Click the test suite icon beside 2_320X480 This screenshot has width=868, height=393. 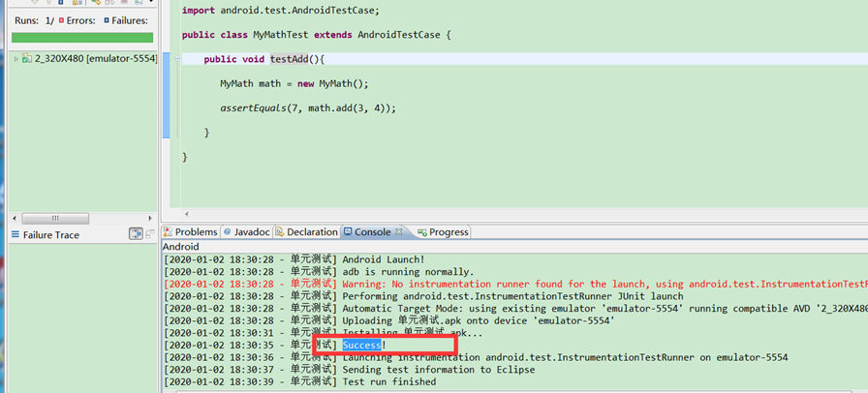[x=26, y=59]
